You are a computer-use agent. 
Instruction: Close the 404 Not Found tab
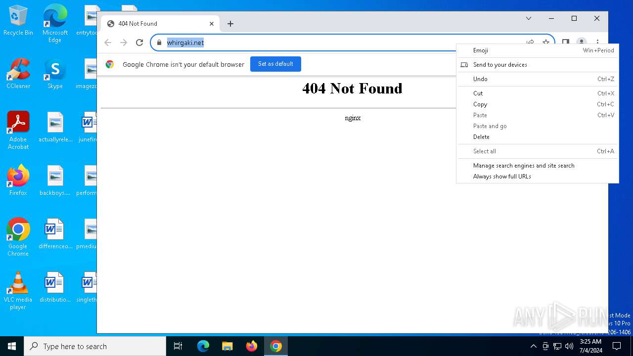tap(212, 24)
